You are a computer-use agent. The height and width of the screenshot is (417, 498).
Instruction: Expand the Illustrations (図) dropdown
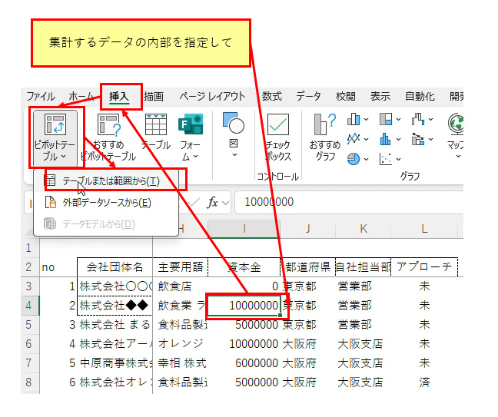point(233,136)
